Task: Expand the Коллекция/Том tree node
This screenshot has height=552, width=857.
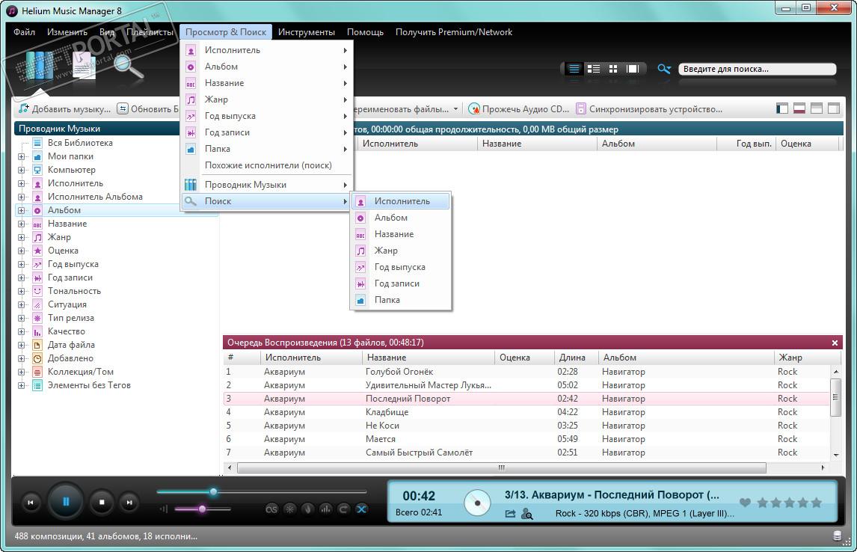Action: point(22,372)
